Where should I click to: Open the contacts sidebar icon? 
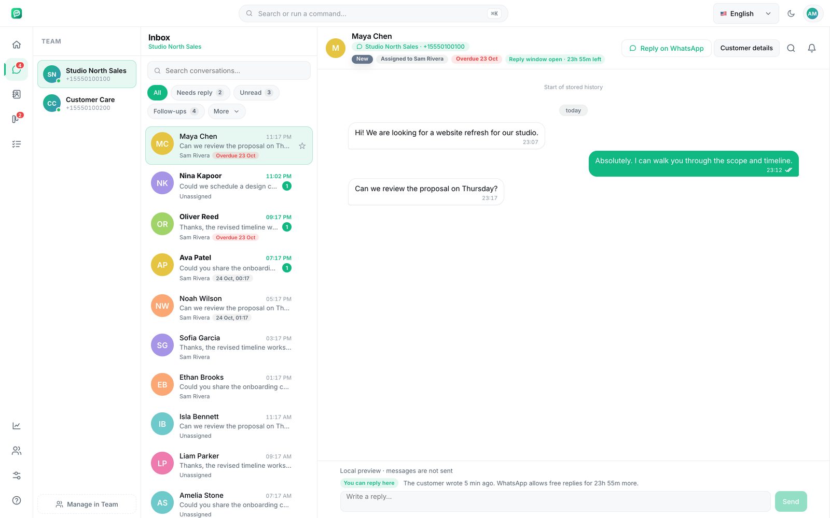17,94
